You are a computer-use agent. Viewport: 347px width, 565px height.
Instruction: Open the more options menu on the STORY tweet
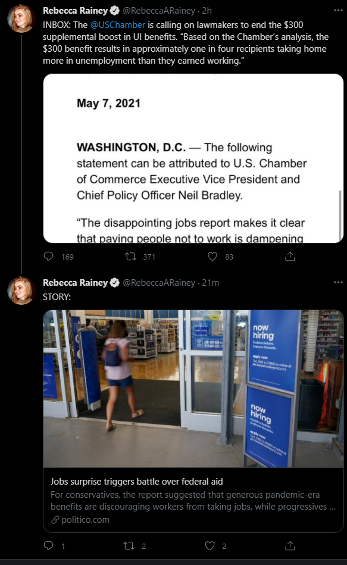[338, 282]
